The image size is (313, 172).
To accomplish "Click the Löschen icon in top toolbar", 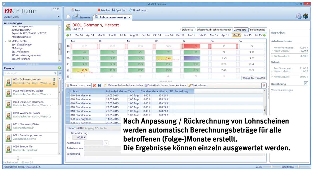I will [99, 10].
